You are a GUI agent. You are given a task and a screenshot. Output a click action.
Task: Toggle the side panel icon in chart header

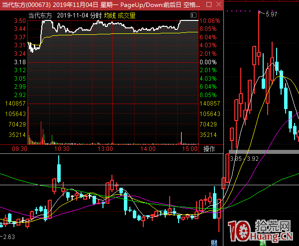pos(194,15)
